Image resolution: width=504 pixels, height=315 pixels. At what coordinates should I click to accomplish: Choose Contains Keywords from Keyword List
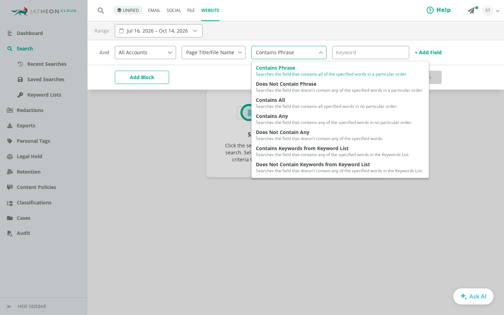point(340,152)
